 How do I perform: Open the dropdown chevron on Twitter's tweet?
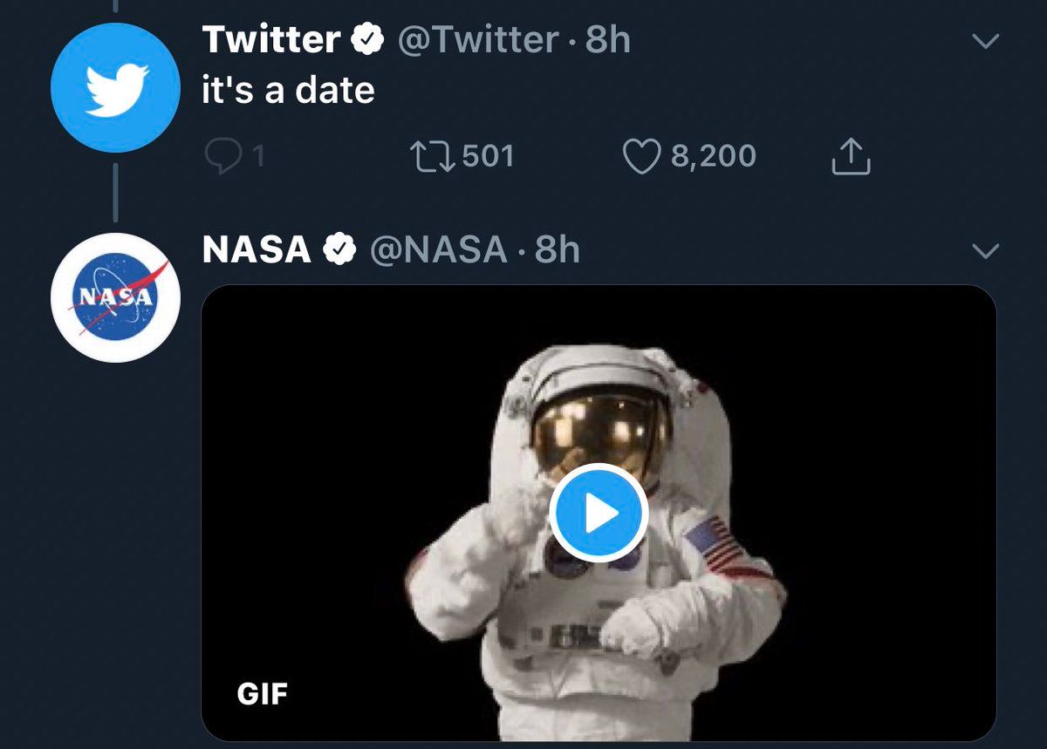click(x=985, y=38)
